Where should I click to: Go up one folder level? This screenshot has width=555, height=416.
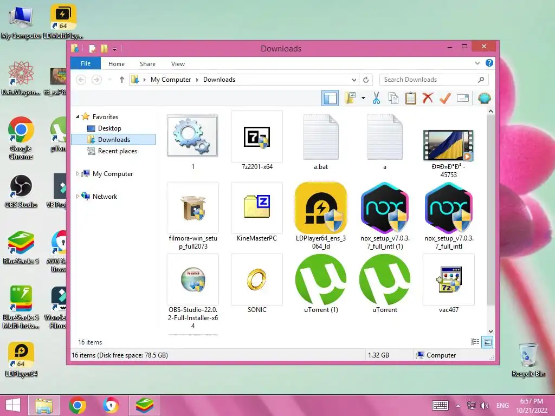pyautogui.click(x=122, y=80)
